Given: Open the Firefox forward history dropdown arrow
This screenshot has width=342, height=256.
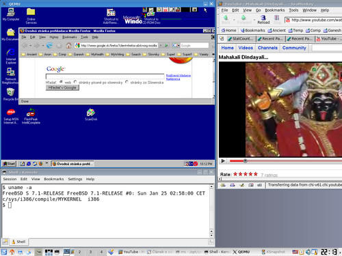Looking at the screenshot, I should click(x=43, y=46).
